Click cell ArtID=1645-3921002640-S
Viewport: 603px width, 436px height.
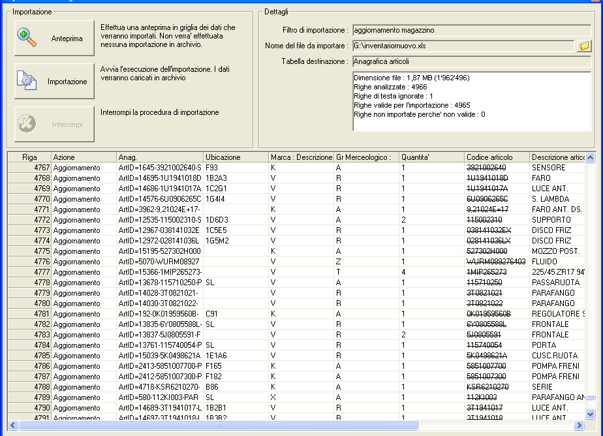(160, 168)
